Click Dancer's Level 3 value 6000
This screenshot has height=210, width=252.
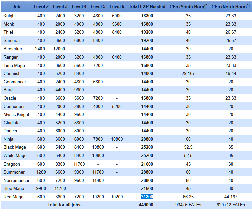pyautogui.click(x=60, y=131)
